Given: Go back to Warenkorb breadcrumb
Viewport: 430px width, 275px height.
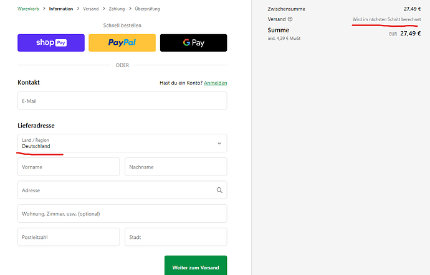Looking at the screenshot, I should coord(28,9).
